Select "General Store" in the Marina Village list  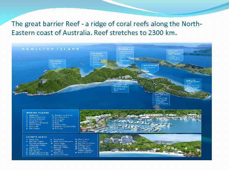click(x=60, y=125)
